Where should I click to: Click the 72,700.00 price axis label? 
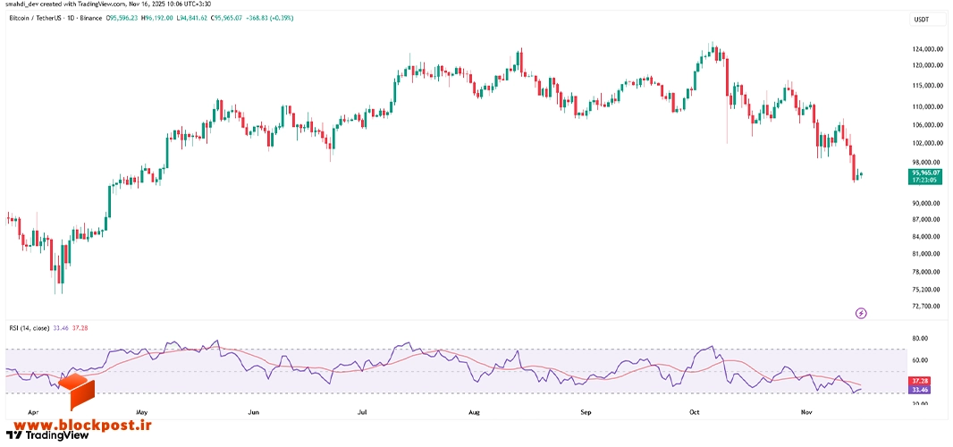click(x=926, y=307)
